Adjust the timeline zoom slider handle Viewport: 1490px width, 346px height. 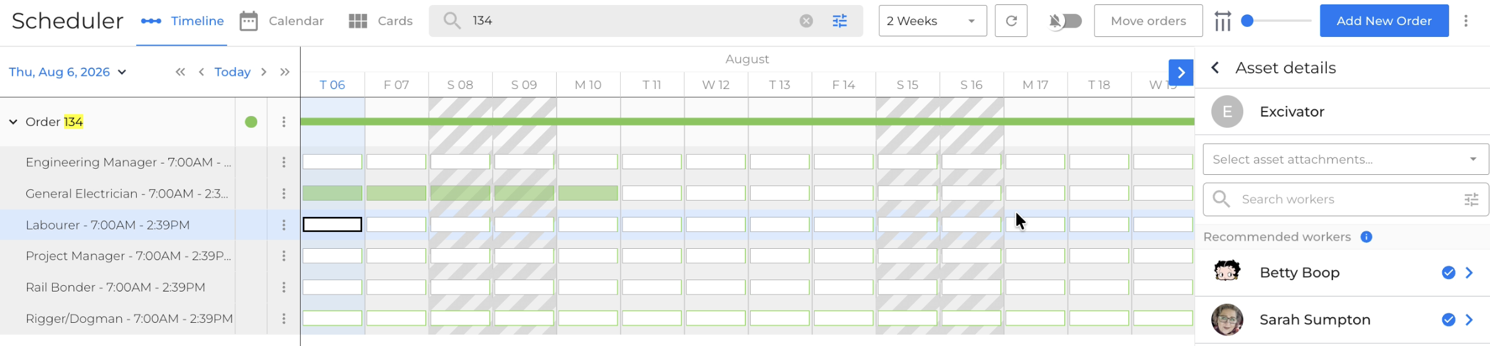point(1248,21)
